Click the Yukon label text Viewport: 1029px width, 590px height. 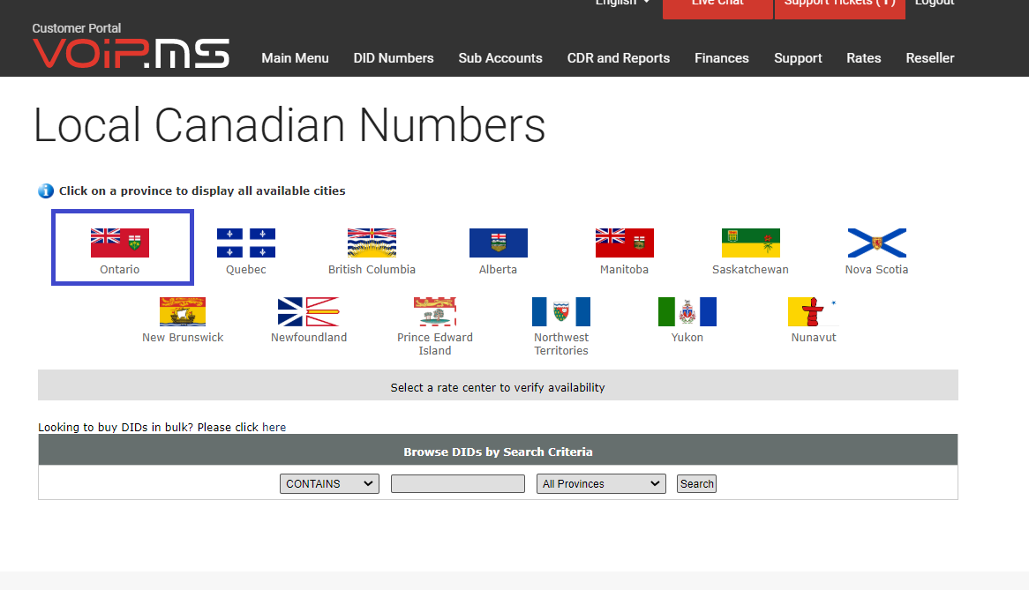pyautogui.click(x=687, y=338)
